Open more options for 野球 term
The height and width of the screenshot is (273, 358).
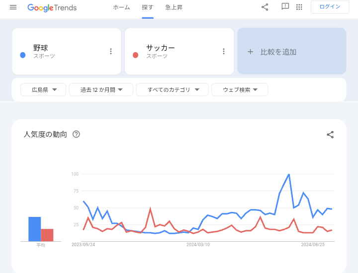coord(111,51)
